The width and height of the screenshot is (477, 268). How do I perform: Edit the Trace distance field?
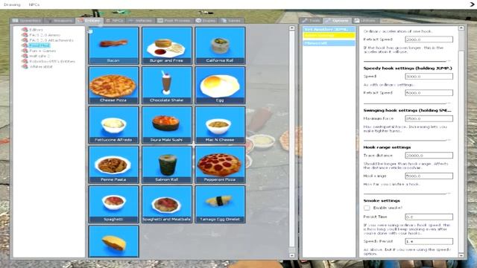(429, 156)
